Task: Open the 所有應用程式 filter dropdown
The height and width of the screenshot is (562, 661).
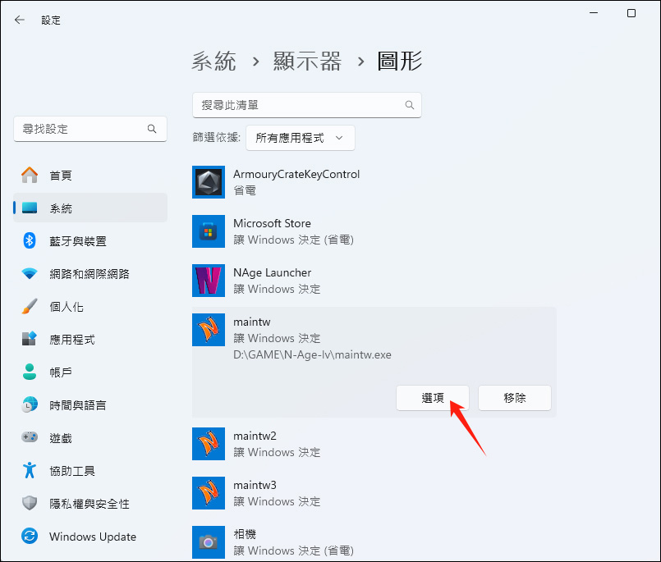Action: (x=301, y=138)
